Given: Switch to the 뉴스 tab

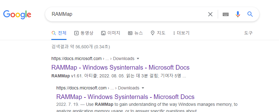Looking at the screenshot, I should (x=135, y=33).
